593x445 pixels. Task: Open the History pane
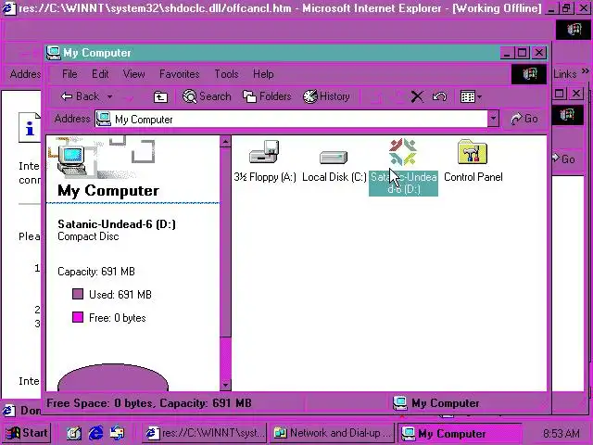click(x=326, y=96)
